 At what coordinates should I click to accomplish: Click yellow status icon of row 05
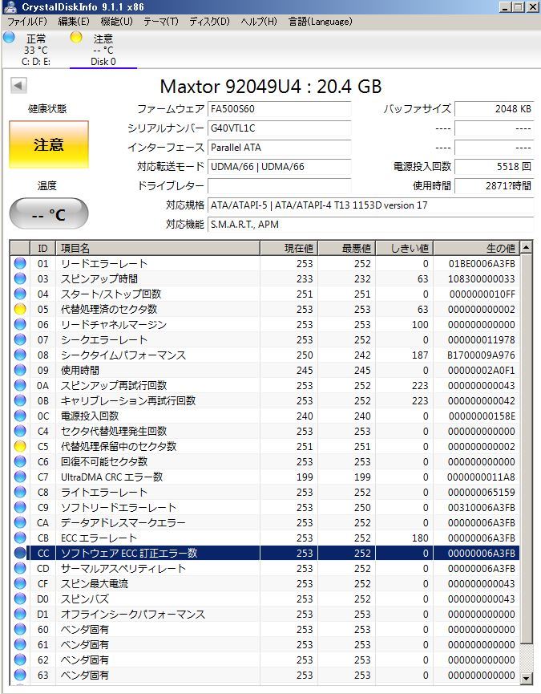coord(20,309)
